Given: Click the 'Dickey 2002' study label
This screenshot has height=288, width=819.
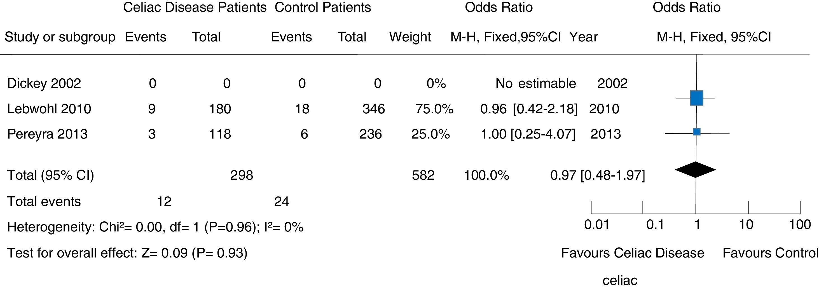Looking at the screenshot, I should coord(44,83).
